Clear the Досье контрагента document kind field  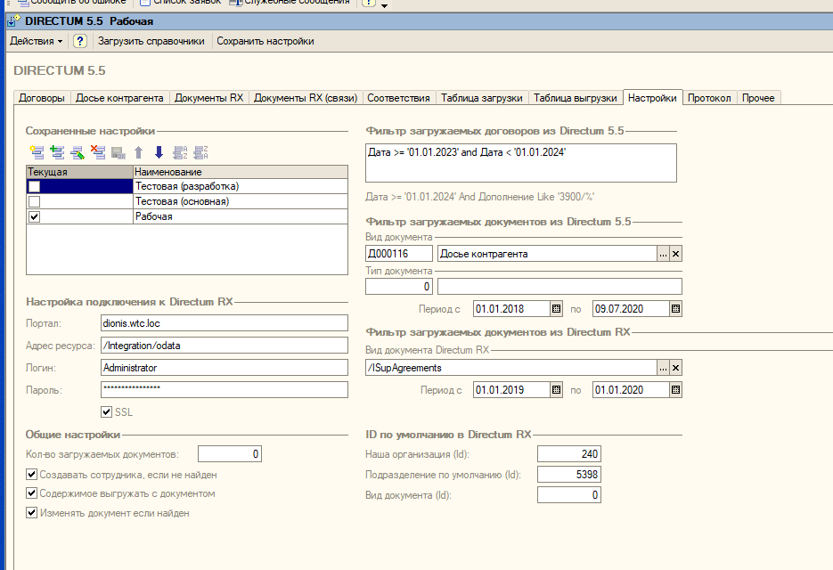pos(675,254)
